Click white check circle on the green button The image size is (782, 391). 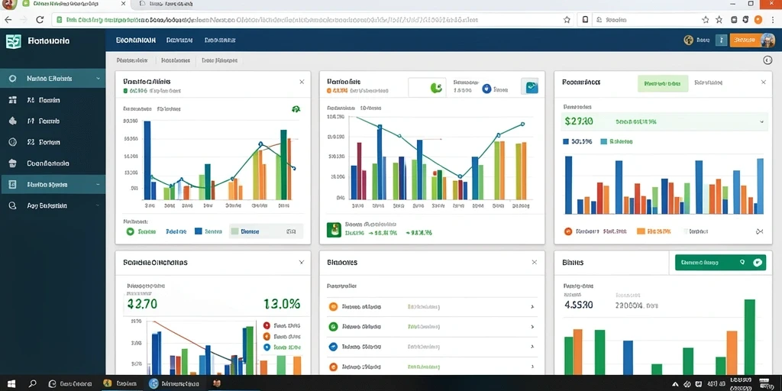coord(758,262)
